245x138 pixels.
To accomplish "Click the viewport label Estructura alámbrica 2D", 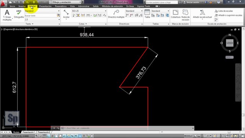I will [26, 29].
